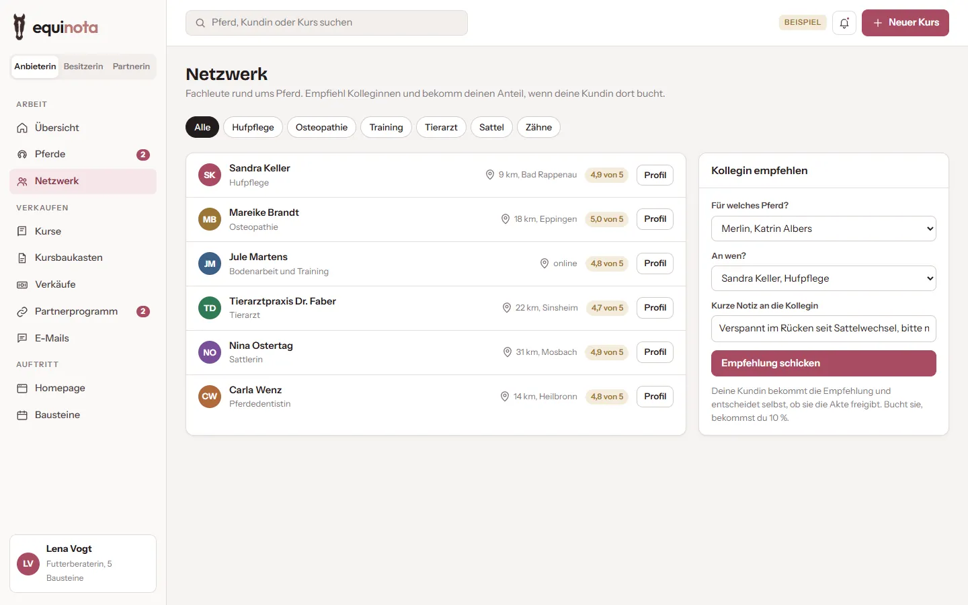Open notifications bell
968x605 pixels.
pyautogui.click(x=844, y=23)
